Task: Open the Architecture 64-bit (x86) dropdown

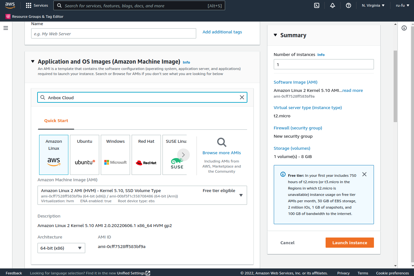Action: pyautogui.click(x=61, y=248)
